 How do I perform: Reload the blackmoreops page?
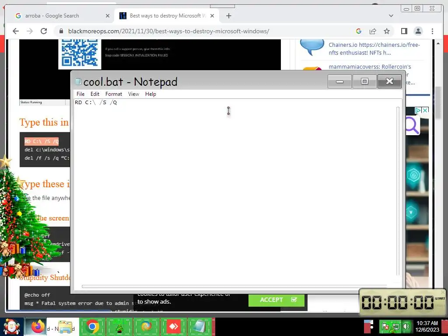[44, 31]
